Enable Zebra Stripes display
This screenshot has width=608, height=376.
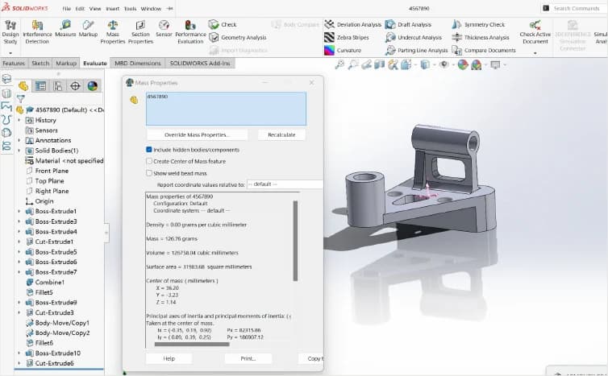(x=347, y=38)
